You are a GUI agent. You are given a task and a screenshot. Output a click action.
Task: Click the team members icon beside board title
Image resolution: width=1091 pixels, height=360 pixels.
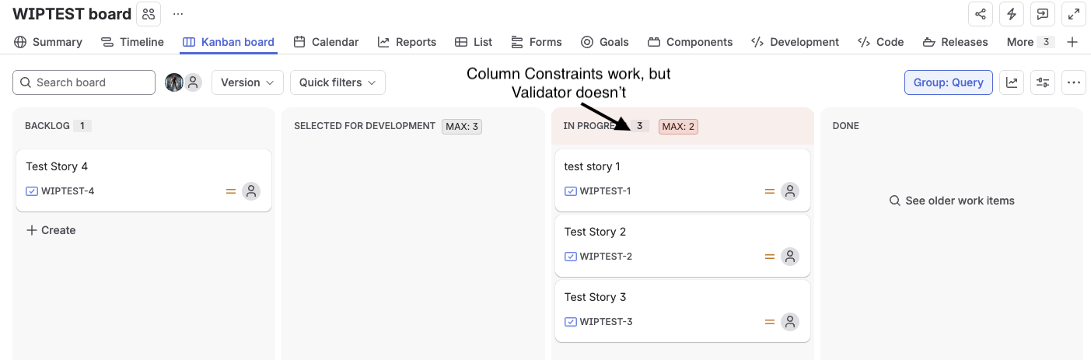coord(149,14)
